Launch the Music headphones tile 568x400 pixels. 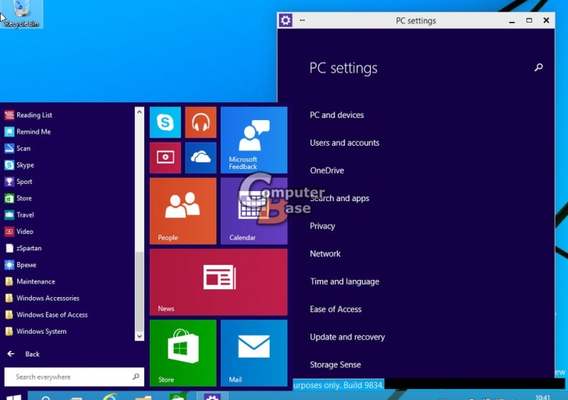[201, 122]
